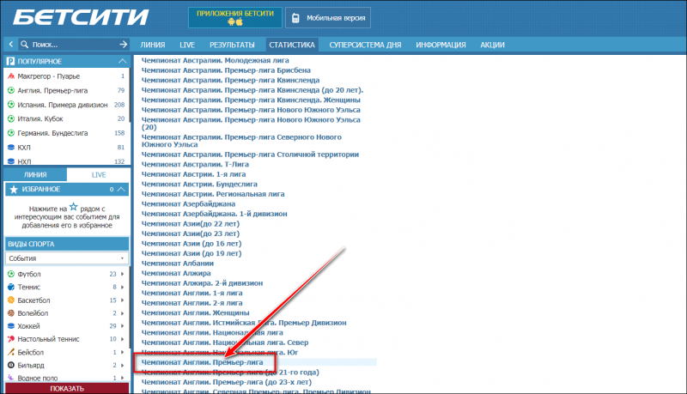Open Чемпионат Азербайджана. 1-й дивизион link
Image resolution: width=687 pixels, height=394 pixels.
pyautogui.click(x=214, y=214)
